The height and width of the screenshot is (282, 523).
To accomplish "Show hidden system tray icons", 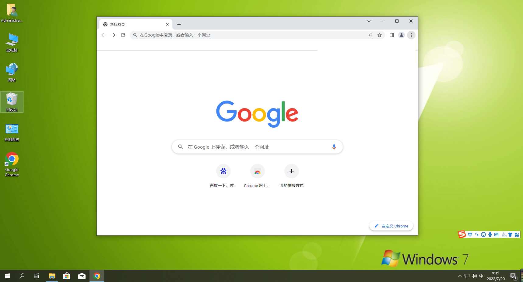I will (x=460, y=276).
